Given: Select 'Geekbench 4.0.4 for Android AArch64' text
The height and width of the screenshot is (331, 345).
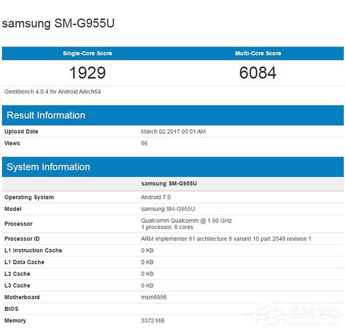Looking at the screenshot, I should [52, 91].
